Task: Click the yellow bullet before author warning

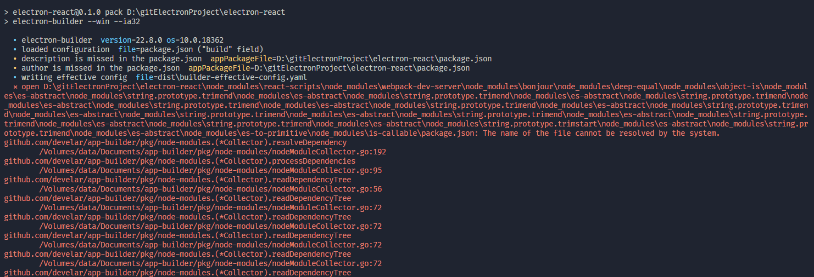Action: click(15, 68)
